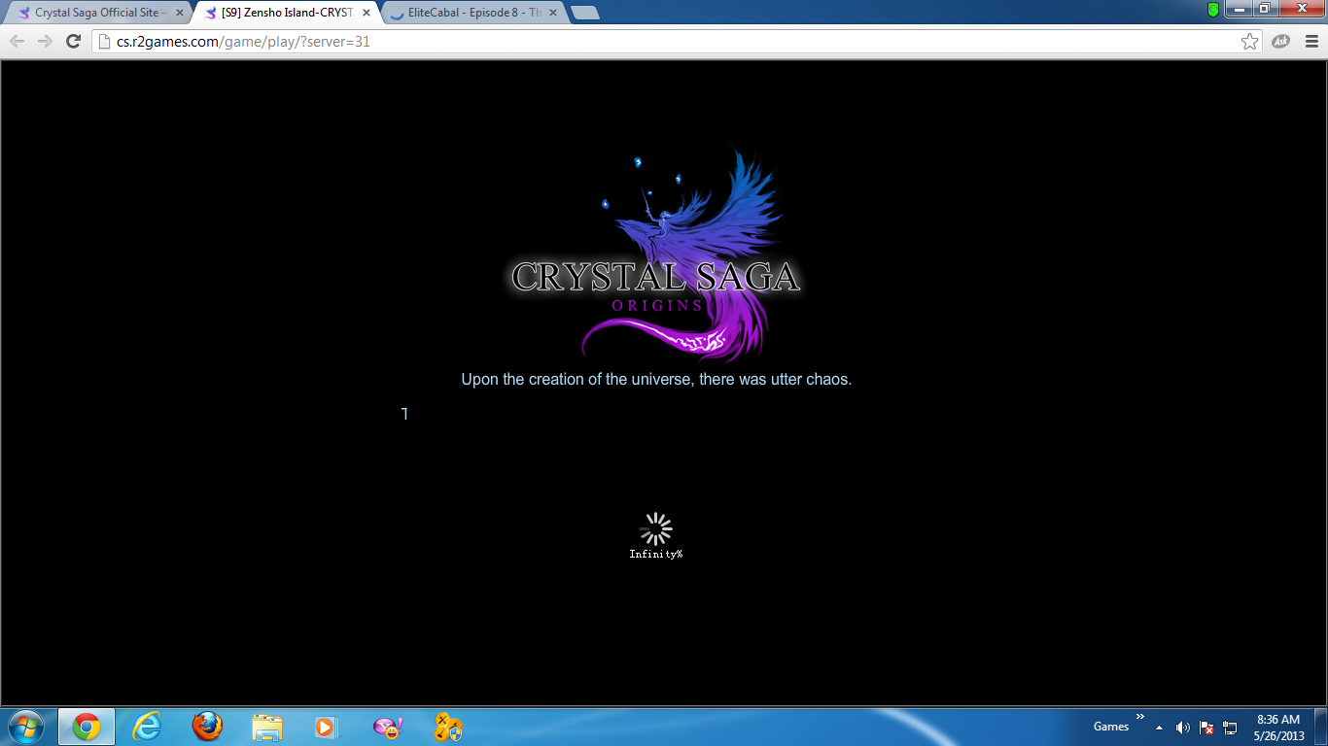The width and height of the screenshot is (1328, 746).
Task: Open the volume speaker control
Action: pos(1182,728)
